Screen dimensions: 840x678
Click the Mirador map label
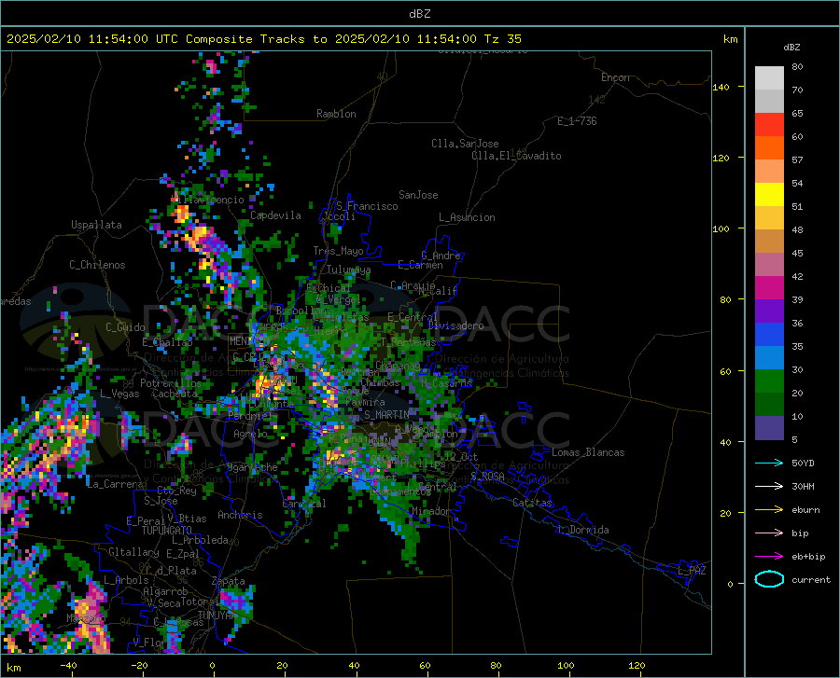pyautogui.click(x=430, y=511)
